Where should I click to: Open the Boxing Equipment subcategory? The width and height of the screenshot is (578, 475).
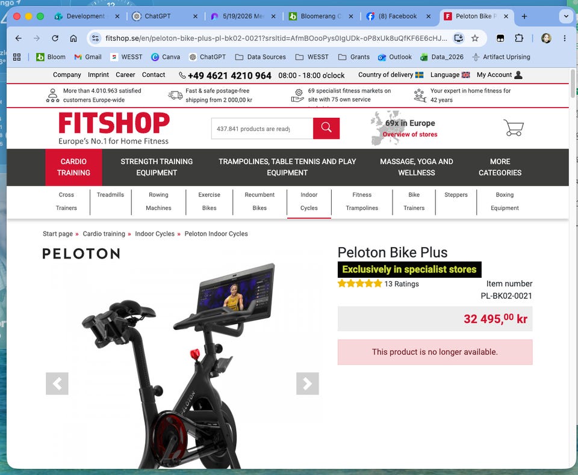[x=505, y=201]
